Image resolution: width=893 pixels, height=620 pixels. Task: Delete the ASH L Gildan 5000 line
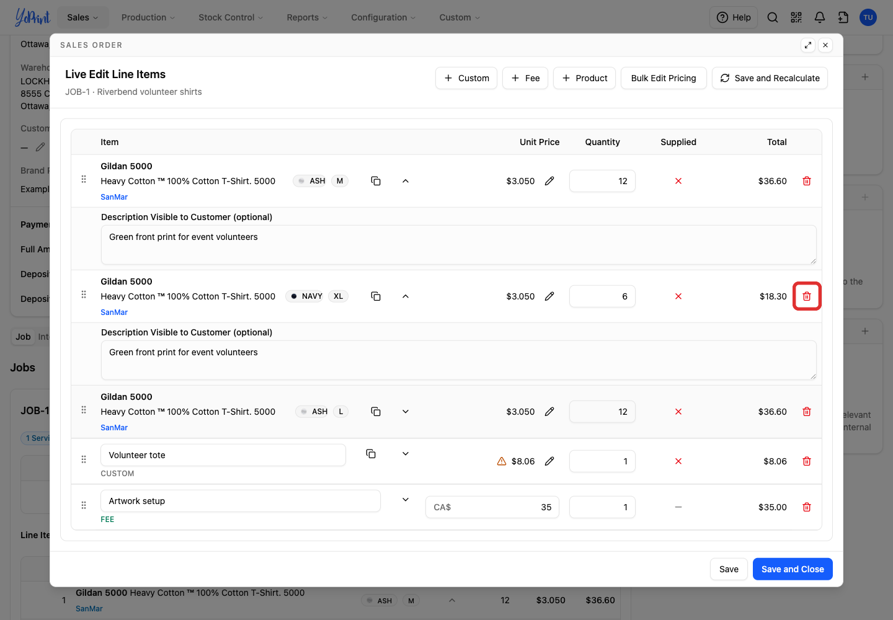tap(807, 412)
